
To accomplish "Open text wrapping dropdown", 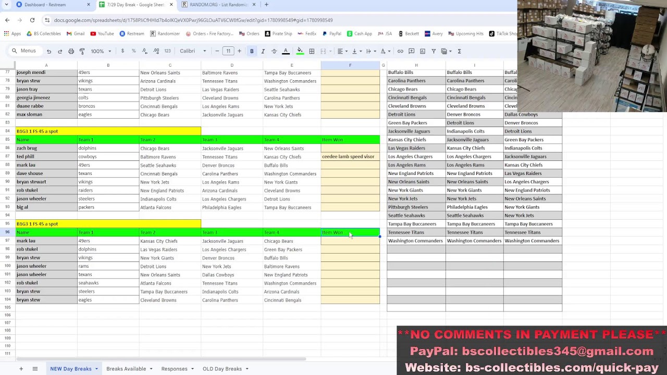I will [370, 51].
